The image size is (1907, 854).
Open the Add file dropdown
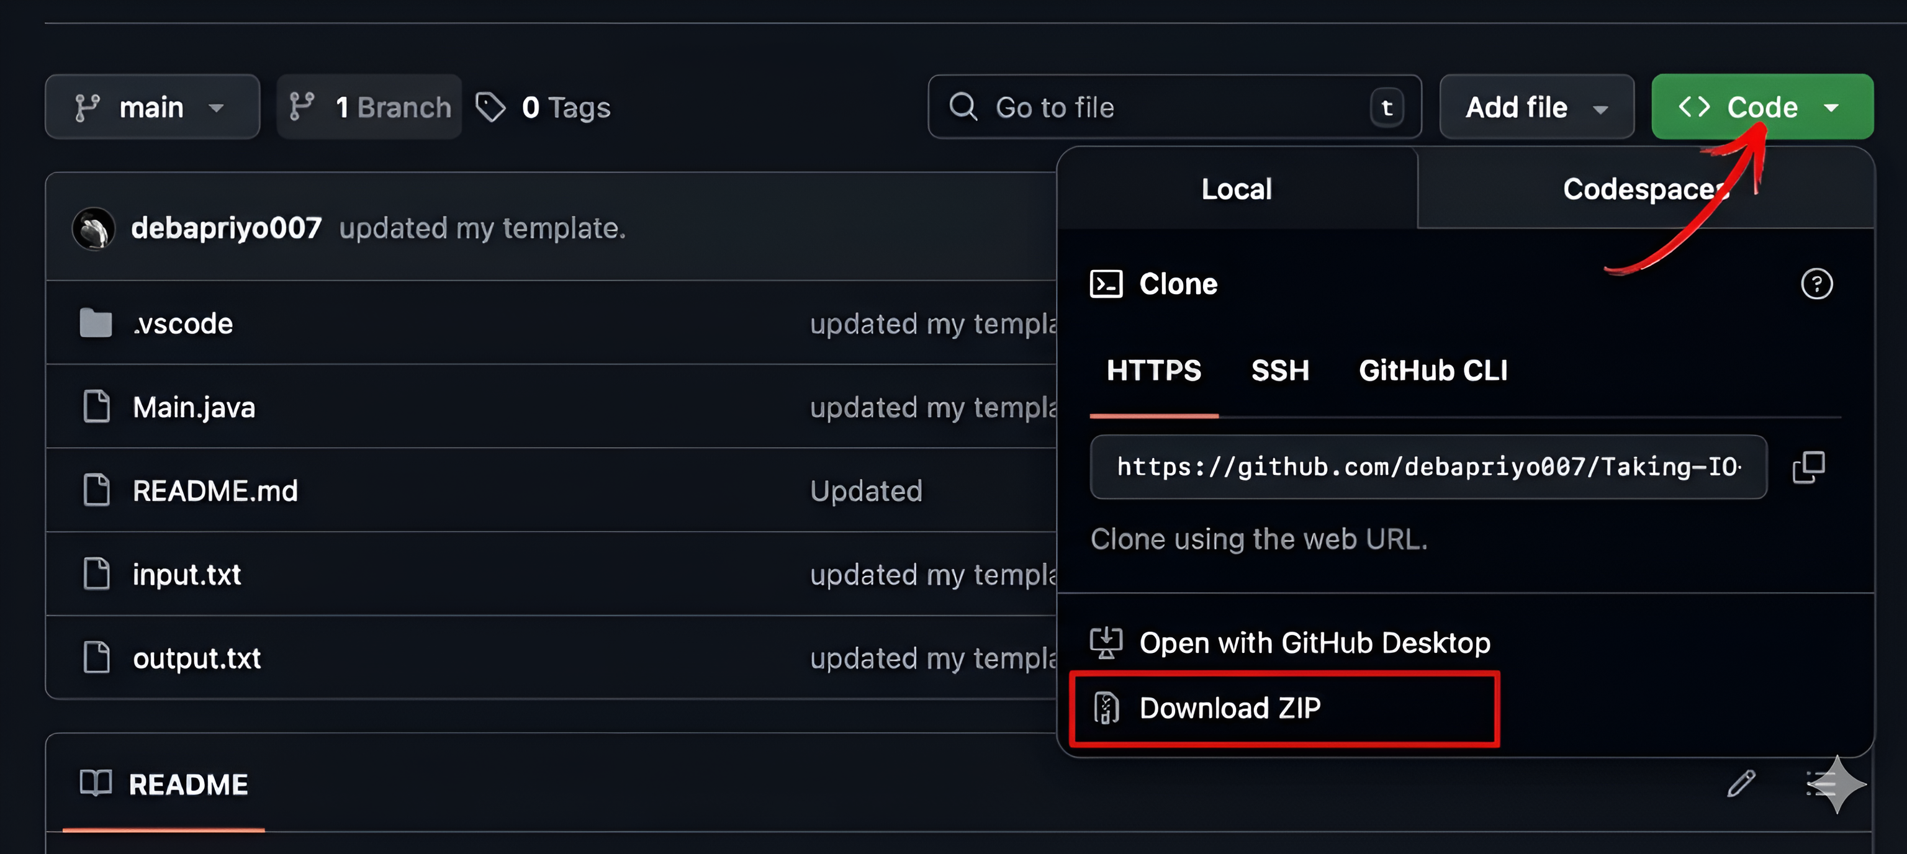point(1536,107)
